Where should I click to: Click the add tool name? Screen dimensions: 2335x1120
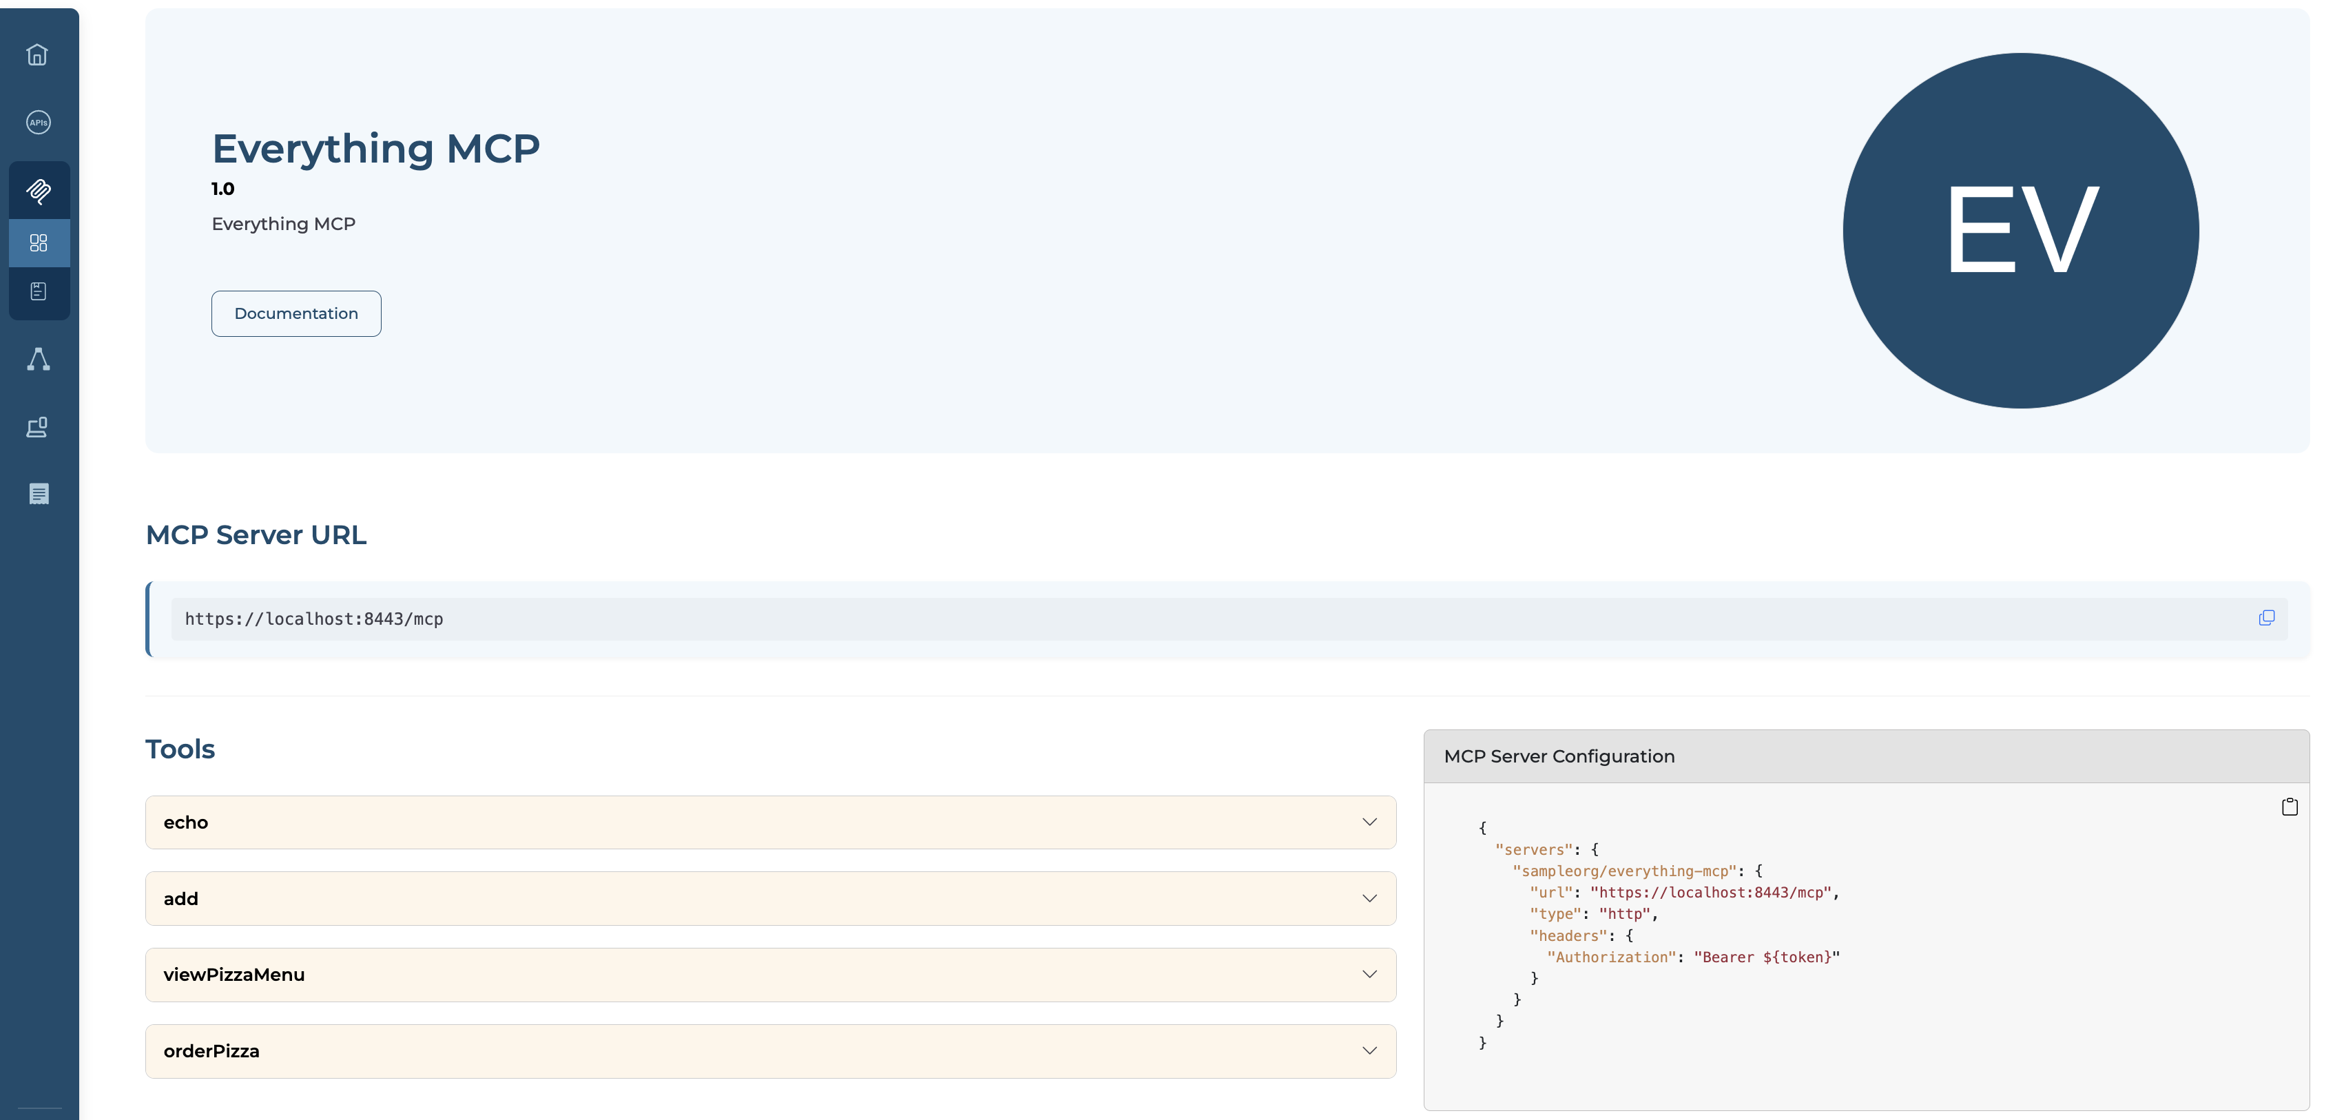(180, 899)
